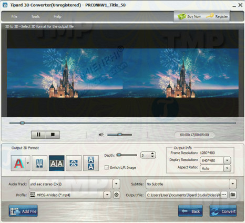This screenshot has width=245, height=223.
Task: Start conversion with Convert button
Action: (223, 211)
